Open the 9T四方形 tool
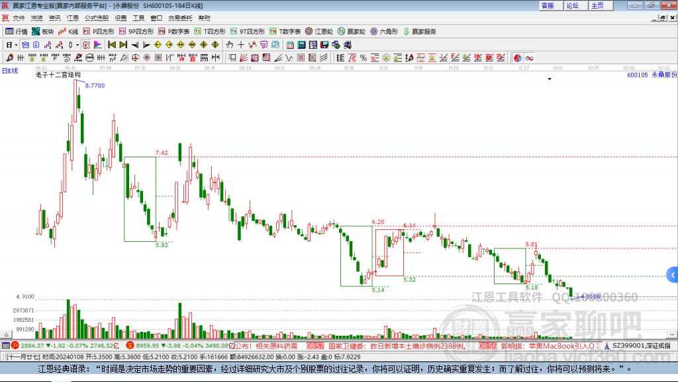 (248, 32)
